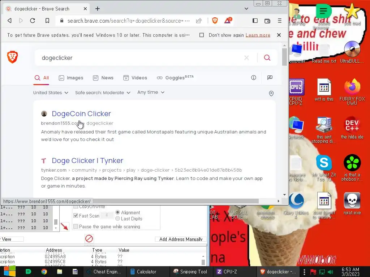Open the Windows Start button
This screenshot has height=277, width=370.
click(x=9, y=272)
